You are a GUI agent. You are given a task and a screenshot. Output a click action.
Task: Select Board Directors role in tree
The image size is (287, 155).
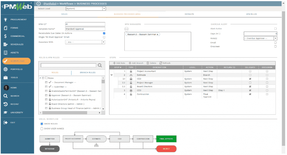click(x=68, y=104)
